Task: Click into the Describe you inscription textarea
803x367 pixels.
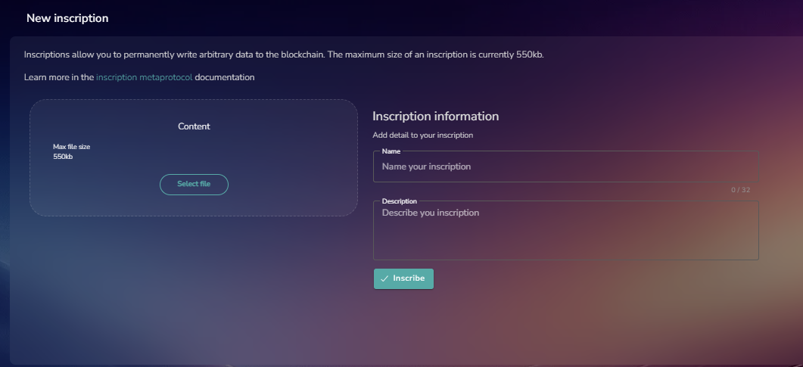Action: pyautogui.click(x=566, y=230)
